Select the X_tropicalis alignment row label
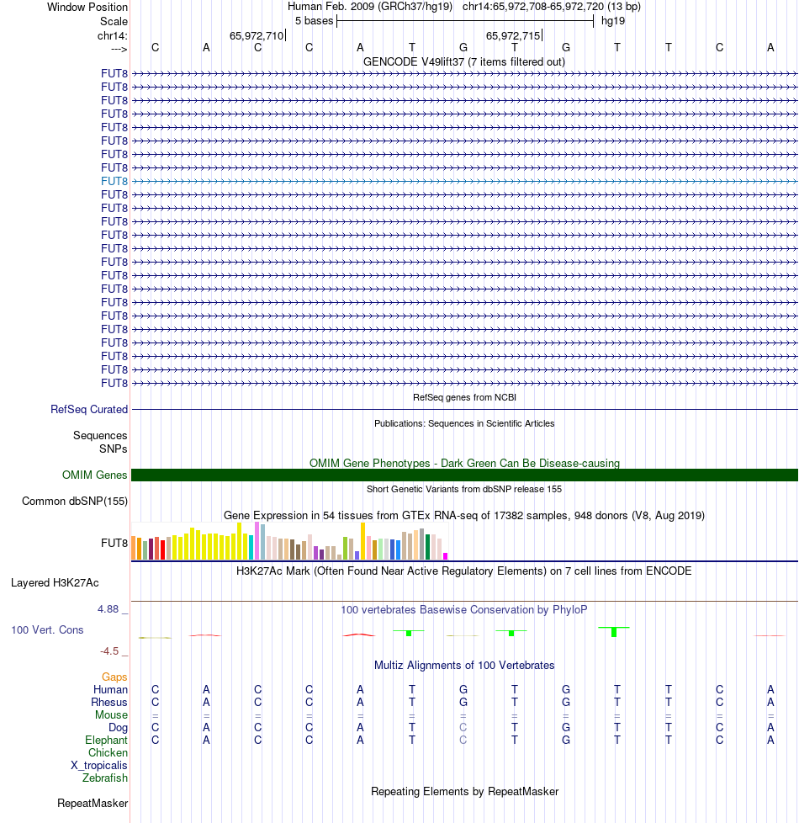 click(x=99, y=765)
